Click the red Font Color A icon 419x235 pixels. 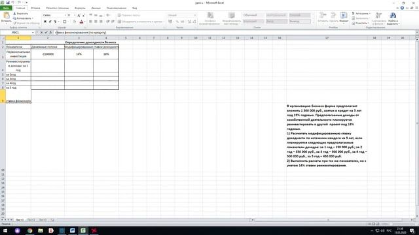coord(81,22)
